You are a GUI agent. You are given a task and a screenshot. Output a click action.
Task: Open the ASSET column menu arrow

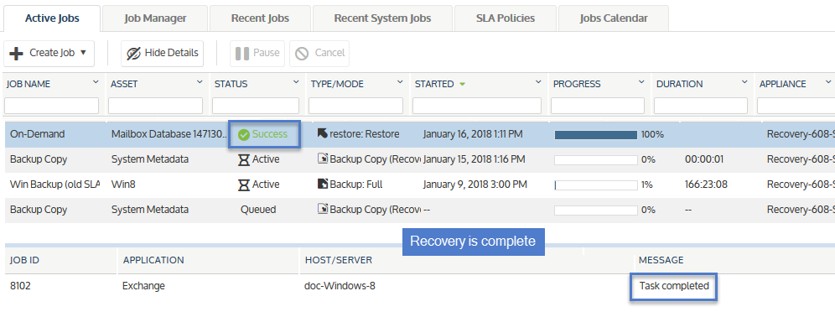(x=200, y=82)
